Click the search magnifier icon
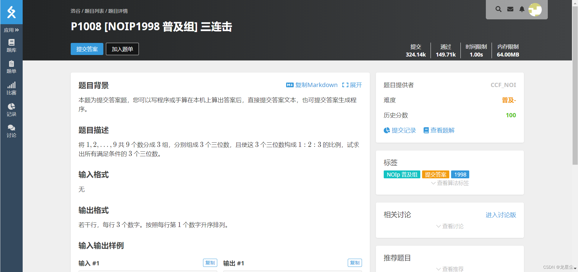The height and width of the screenshot is (272, 578). coord(499,9)
